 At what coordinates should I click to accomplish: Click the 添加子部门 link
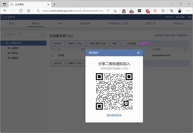click(171, 35)
